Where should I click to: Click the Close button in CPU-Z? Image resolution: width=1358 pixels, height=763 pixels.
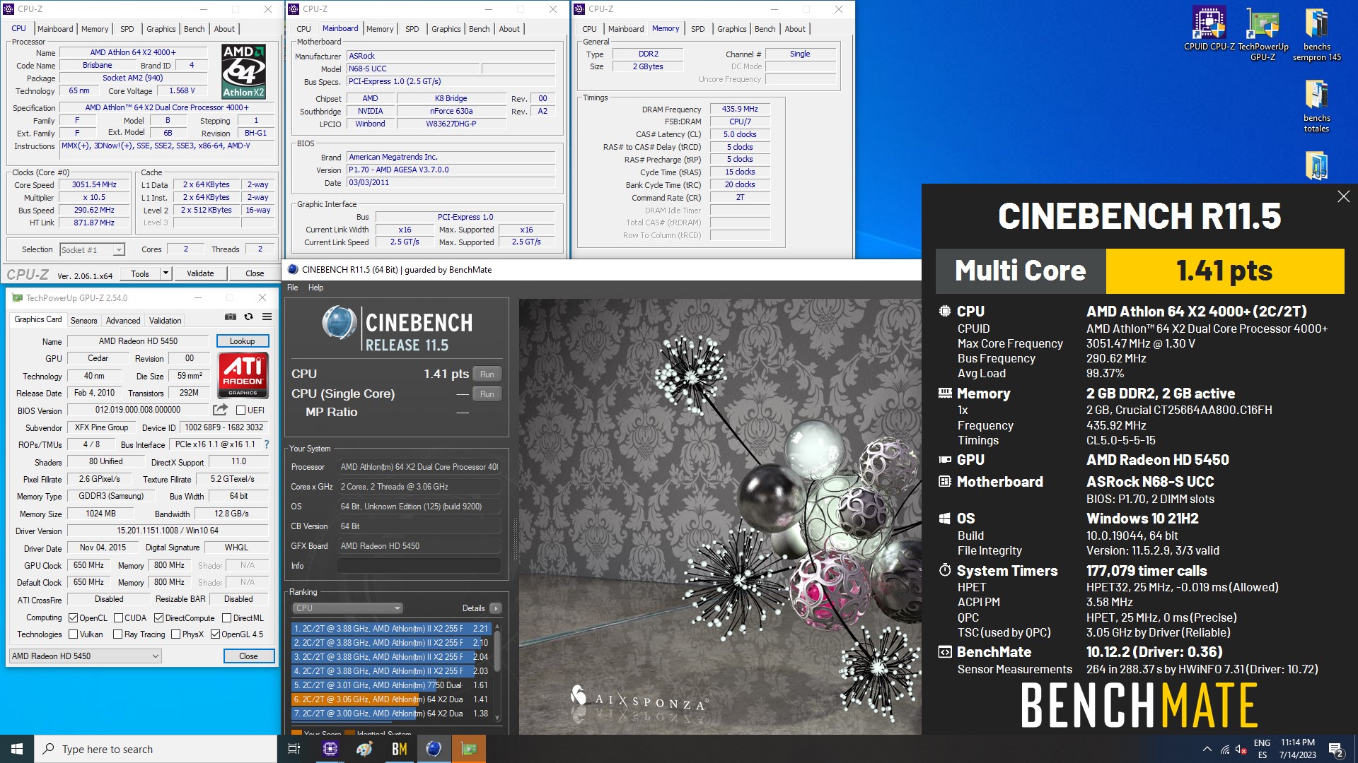(x=255, y=273)
